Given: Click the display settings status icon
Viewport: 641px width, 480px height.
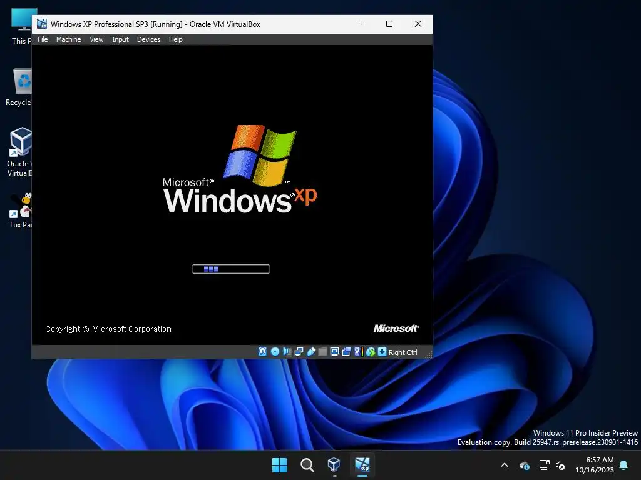Looking at the screenshot, I should coord(334,352).
